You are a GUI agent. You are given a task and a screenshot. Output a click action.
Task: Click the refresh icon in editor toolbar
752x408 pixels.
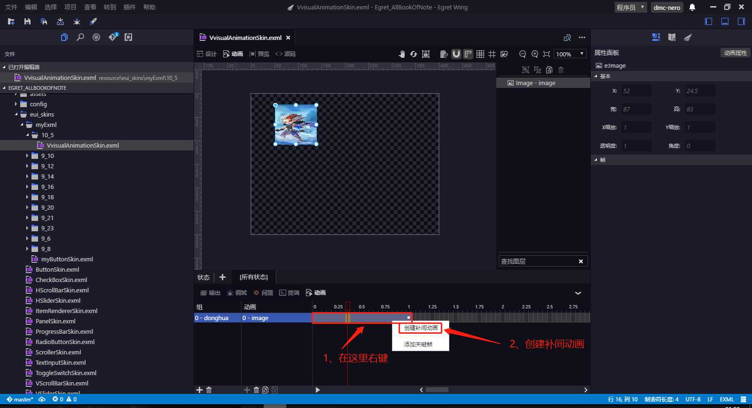(x=414, y=54)
